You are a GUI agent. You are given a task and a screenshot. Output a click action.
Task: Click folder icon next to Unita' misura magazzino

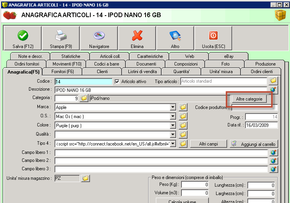point(85,178)
